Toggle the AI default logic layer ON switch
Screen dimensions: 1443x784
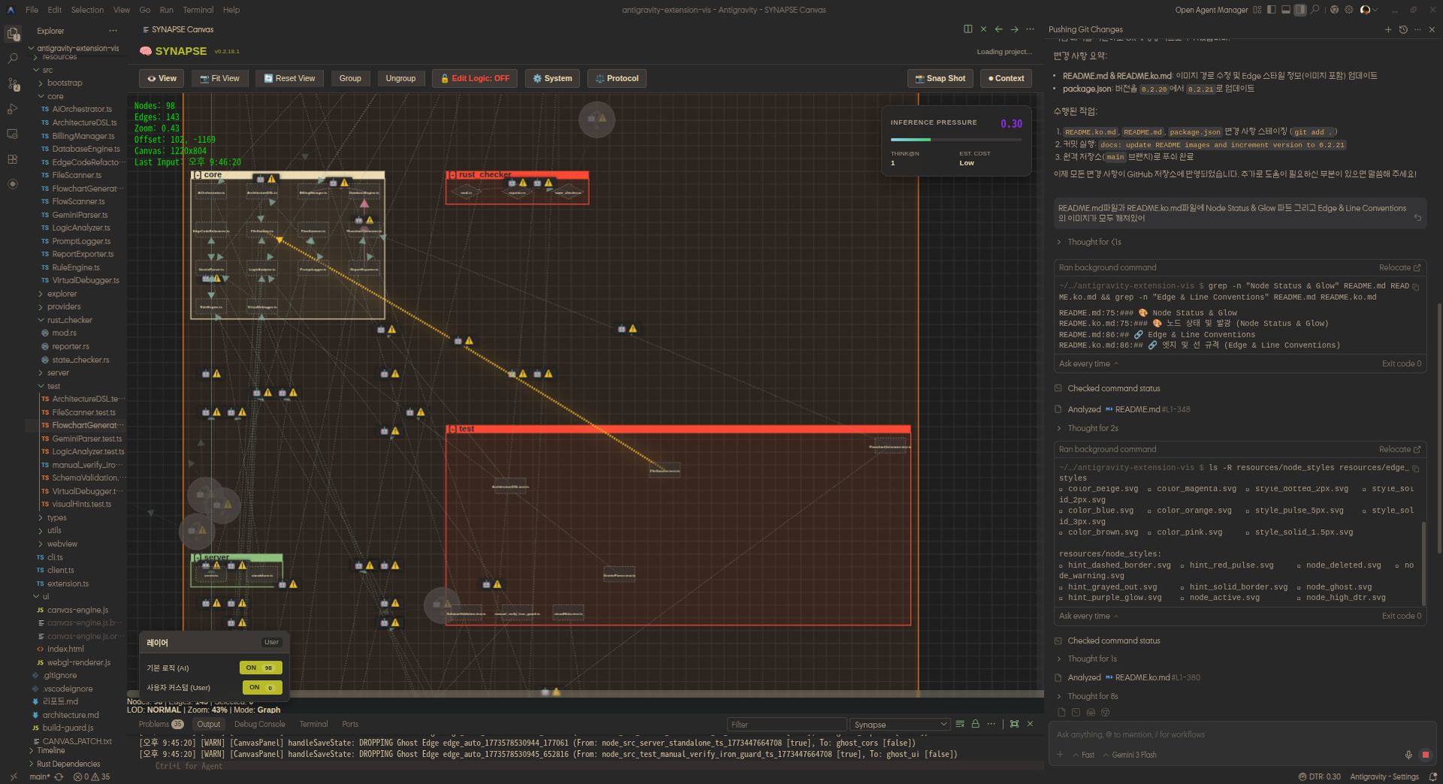tap(260, 667)
